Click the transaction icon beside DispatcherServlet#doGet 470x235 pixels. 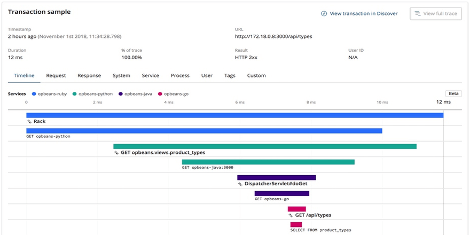pos(240,184)
